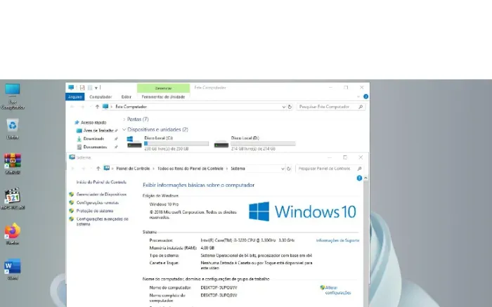The image size is (492, 307).
Task: Open help icon in the Sistema window
Action: coord(359,178)
